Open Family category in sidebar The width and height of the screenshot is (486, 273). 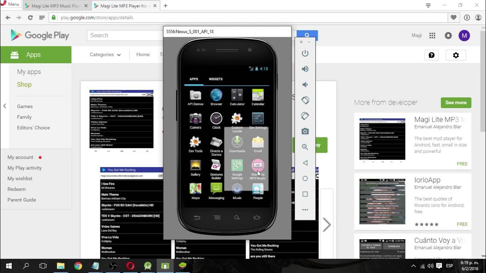(x=24, y=117)
